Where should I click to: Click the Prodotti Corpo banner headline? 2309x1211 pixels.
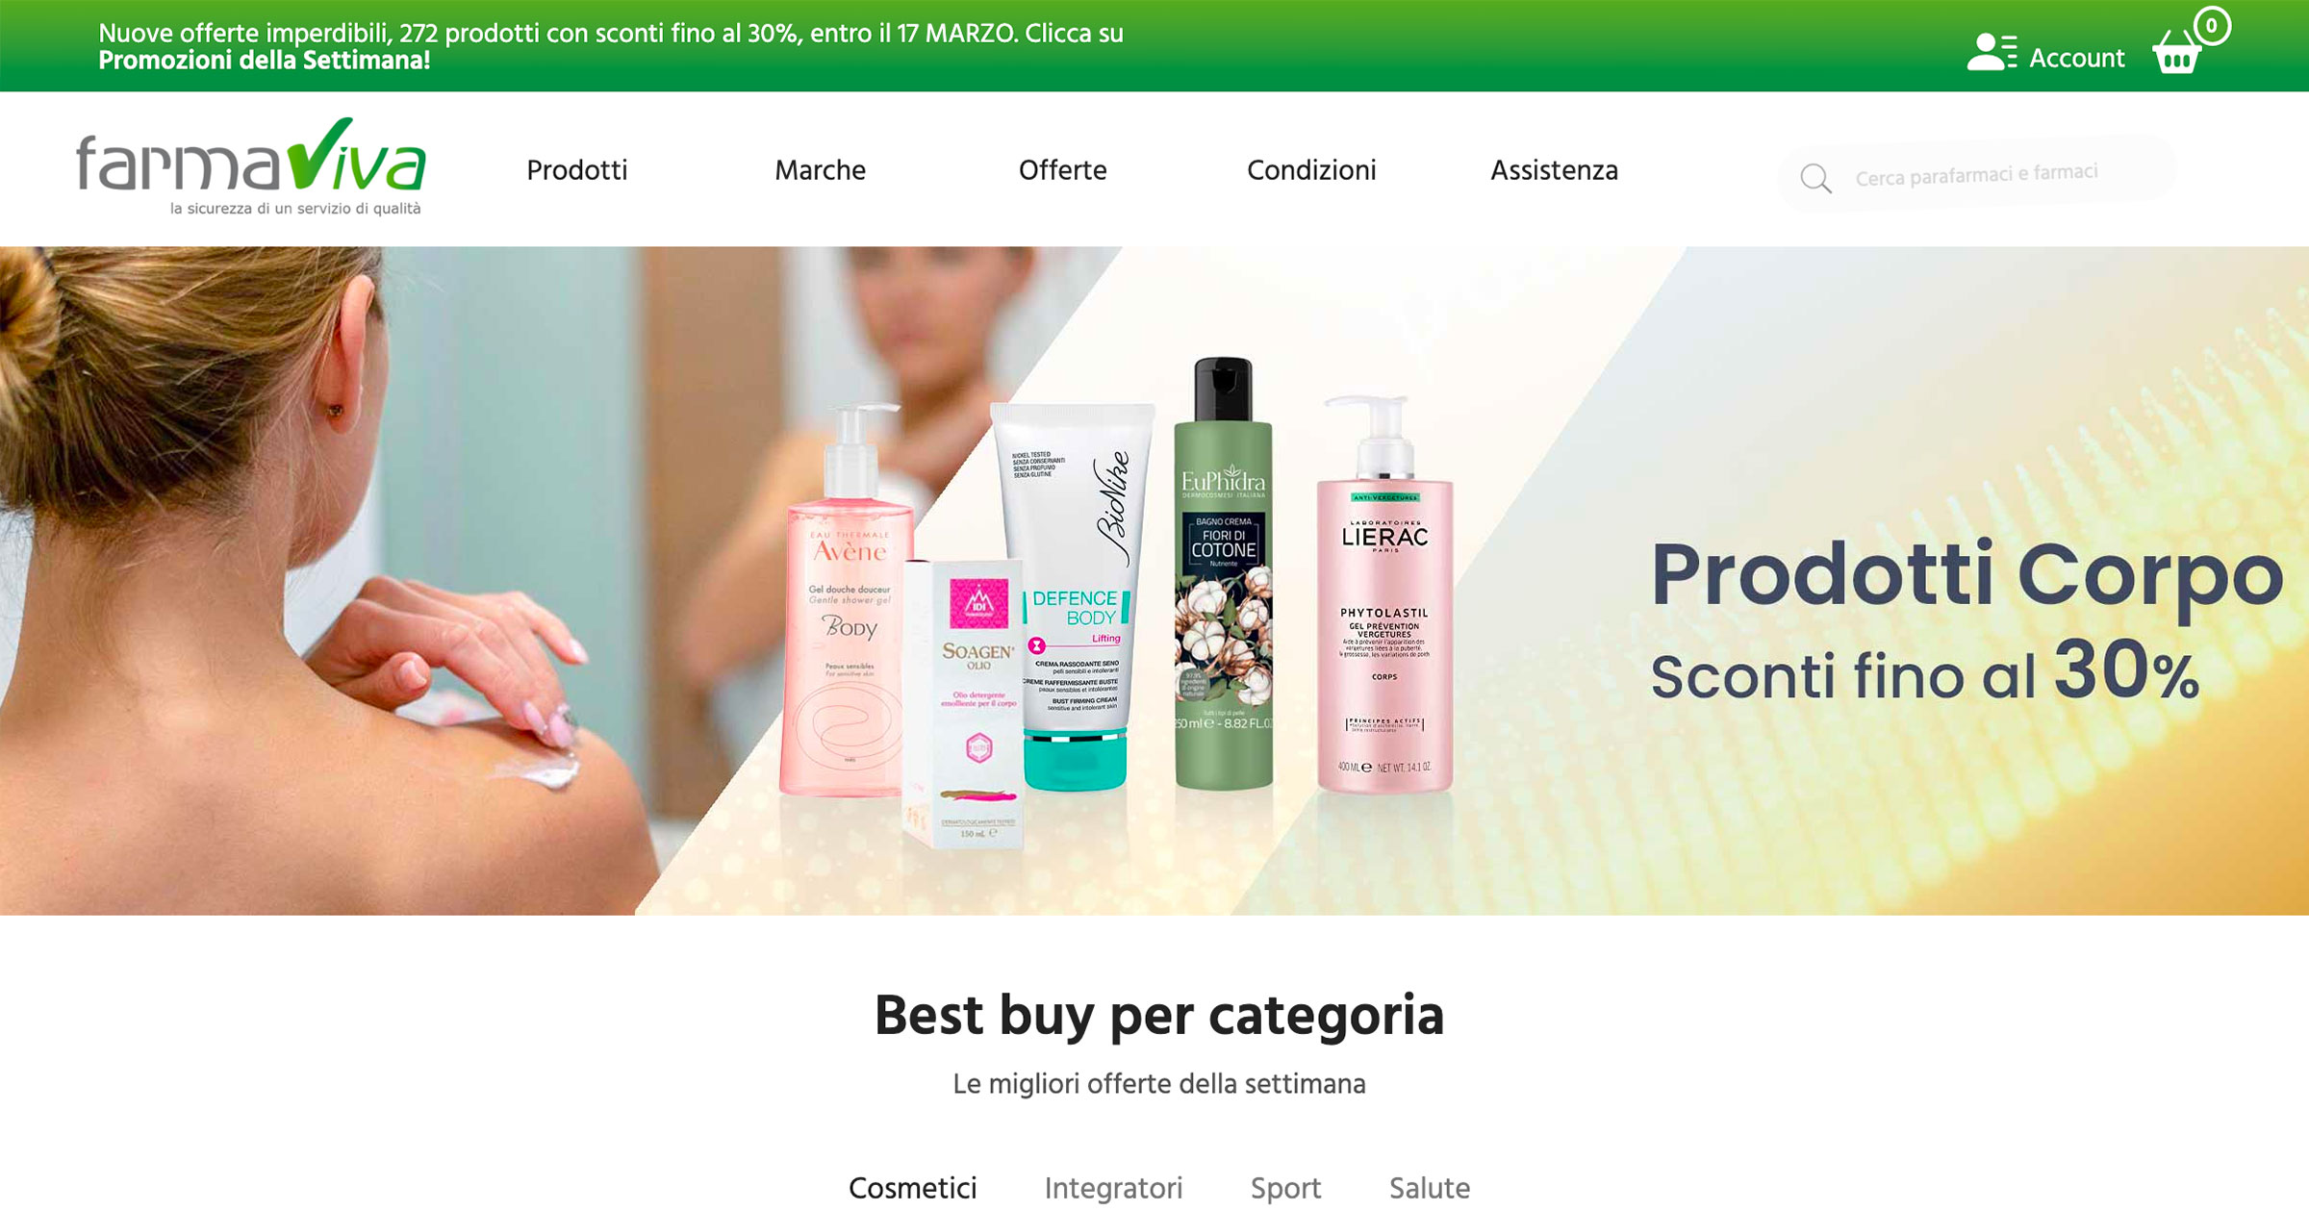coord(1967,576)
